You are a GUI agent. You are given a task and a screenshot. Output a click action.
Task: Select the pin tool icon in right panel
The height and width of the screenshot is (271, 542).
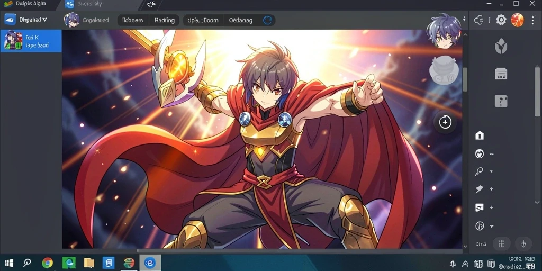[x=479, y=189]
